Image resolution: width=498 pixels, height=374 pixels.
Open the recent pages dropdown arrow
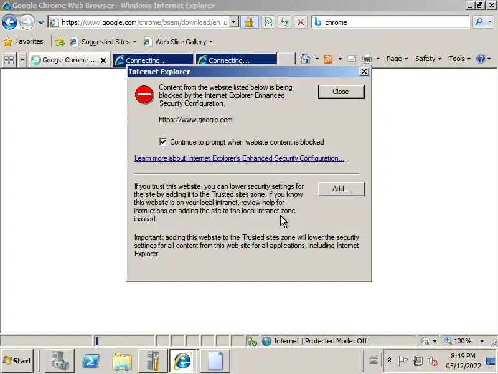click(x=40, y=22)
